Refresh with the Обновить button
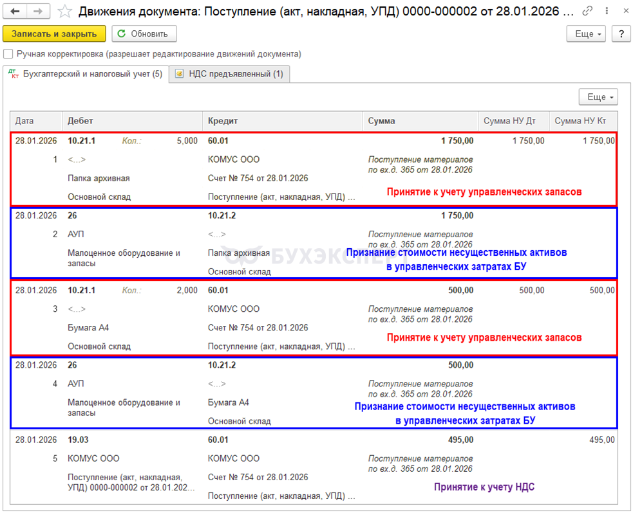 (x=144, y=34)
